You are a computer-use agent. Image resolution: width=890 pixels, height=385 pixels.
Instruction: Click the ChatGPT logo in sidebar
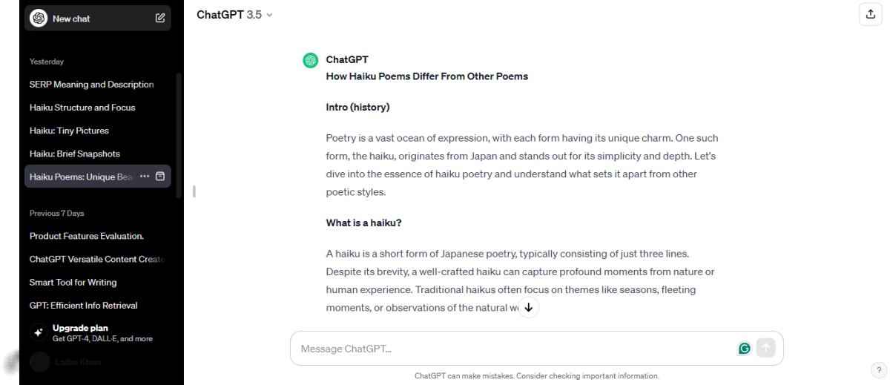coord(39,19)
